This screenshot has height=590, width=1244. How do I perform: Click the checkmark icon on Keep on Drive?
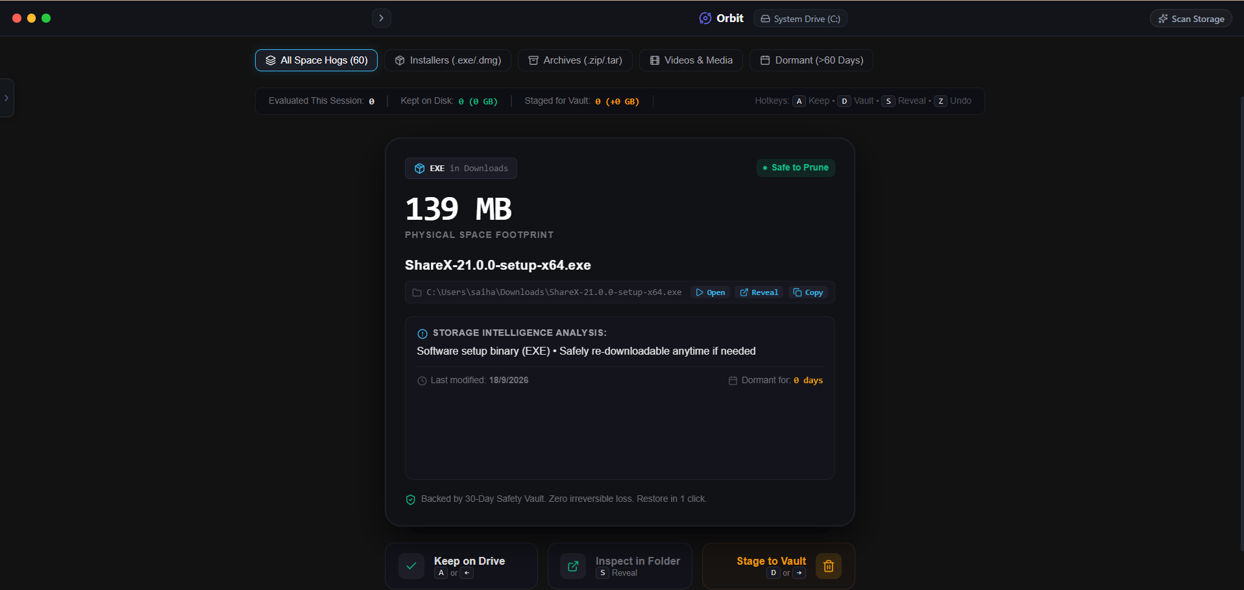click(411, 566)
